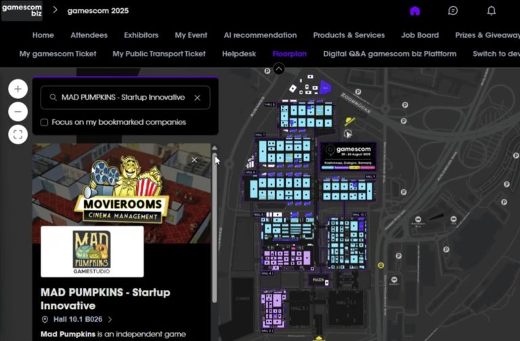Open the My Event menu item
The width and height of the screenshot is (520, 341).
(191, 35)
